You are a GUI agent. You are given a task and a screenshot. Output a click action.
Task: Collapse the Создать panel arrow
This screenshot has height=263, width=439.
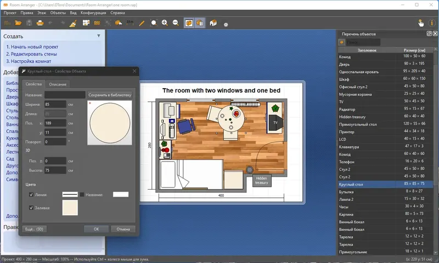click(x=99, y=36)
